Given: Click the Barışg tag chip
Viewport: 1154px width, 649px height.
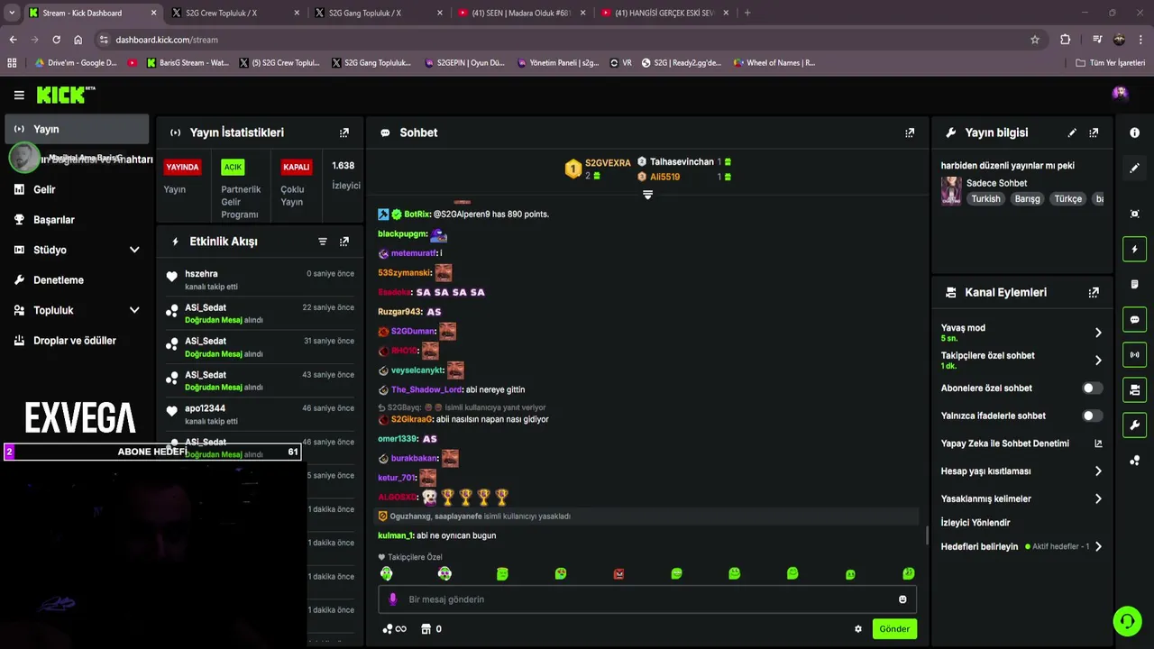Looking at the screenshot, I should (x=1027, y=198).
